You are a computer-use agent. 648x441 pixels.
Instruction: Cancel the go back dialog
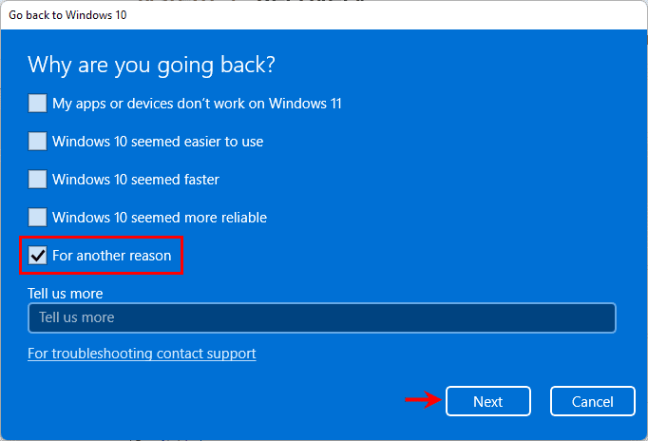coord(592,401)
